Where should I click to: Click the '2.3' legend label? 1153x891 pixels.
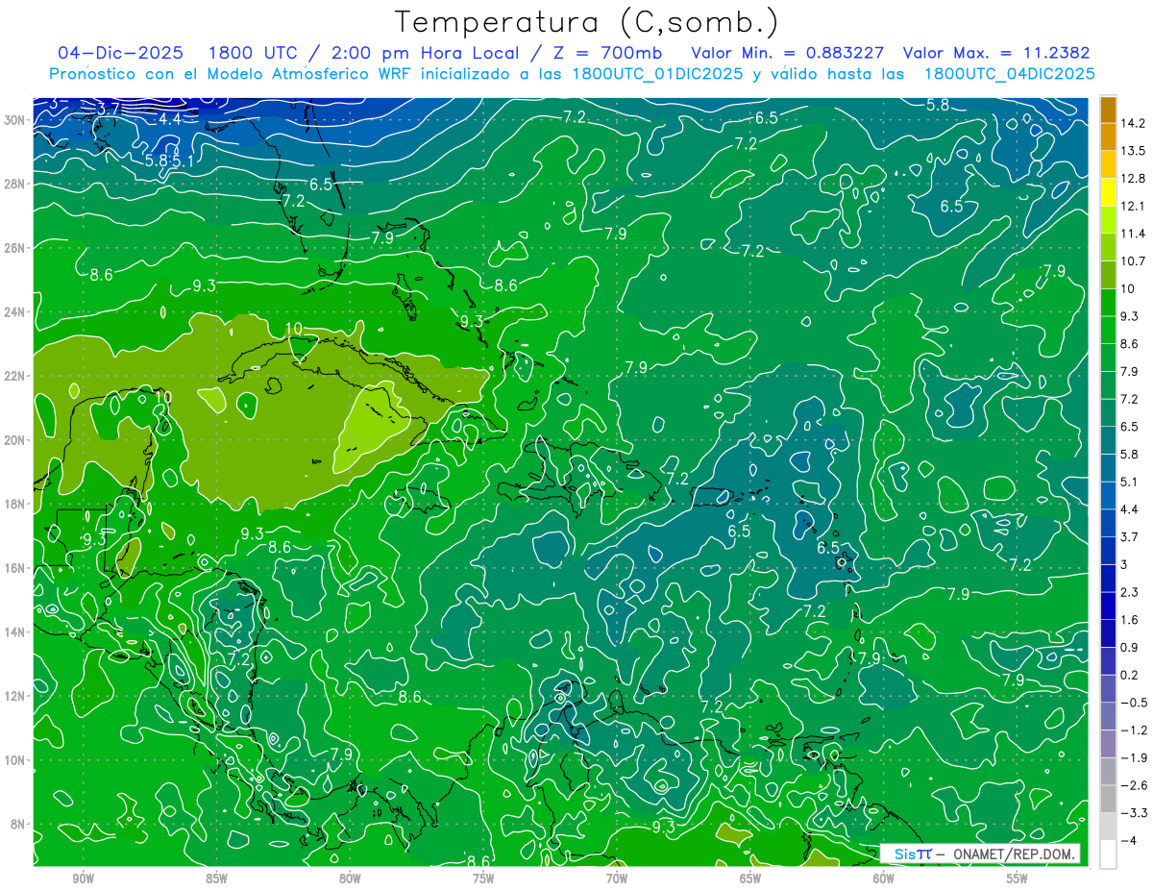1130,592
